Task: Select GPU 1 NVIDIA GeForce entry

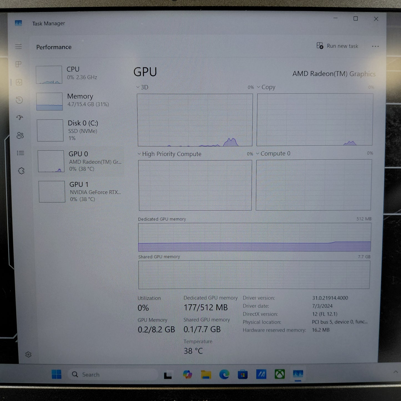Action: click(x=80, y=191)
